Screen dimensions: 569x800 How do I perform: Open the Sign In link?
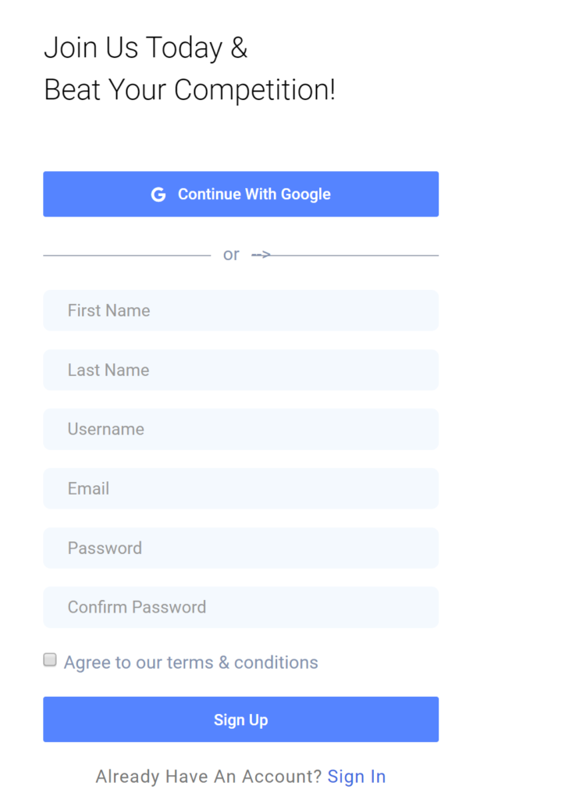point(357,777)
